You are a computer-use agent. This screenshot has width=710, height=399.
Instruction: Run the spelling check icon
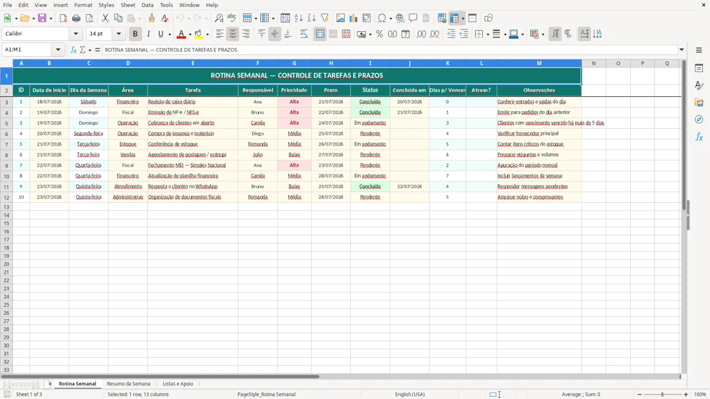[232, 18]
